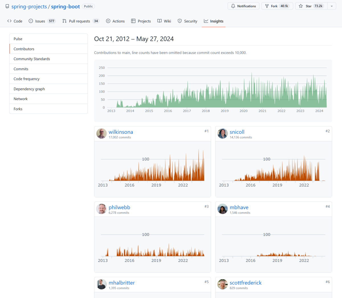This screenshot has width=342, height=298.
Task: Click the wilkinsona username link
Action: [121, 132]
